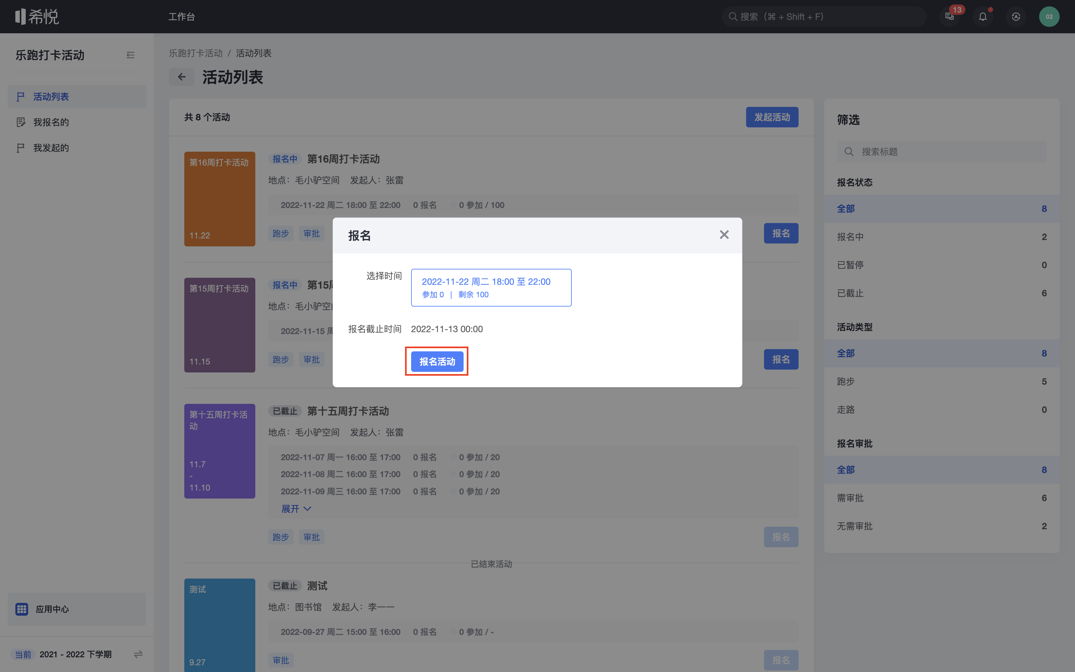Click the circular A icon in top bar

click(x=1016, y=17)
